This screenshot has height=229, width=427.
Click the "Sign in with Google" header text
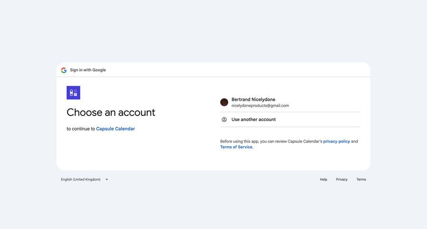[x=88, y=70]
